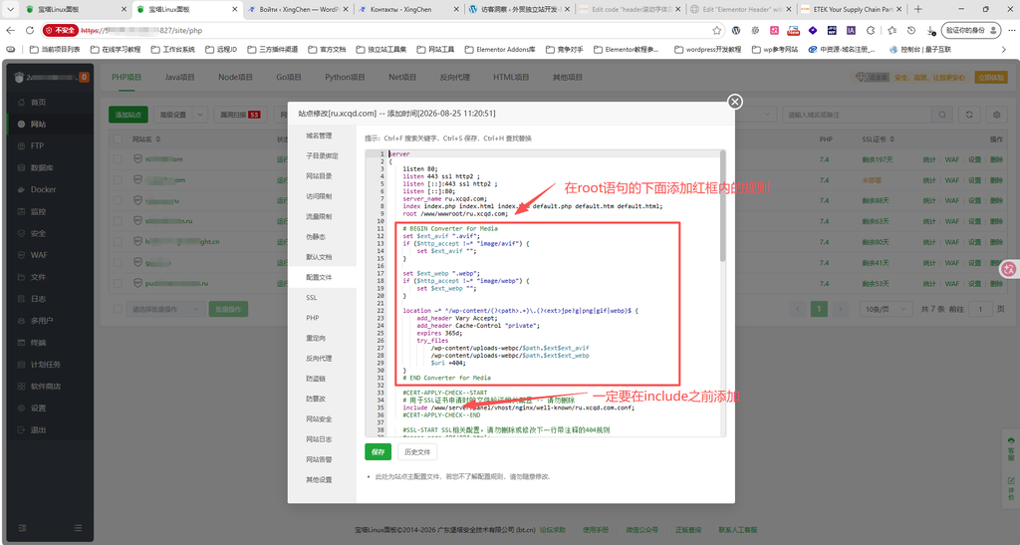This screenshot has height=545, width=1020.
Task: Click the 批量操作 button
Action: coord(228,309)
